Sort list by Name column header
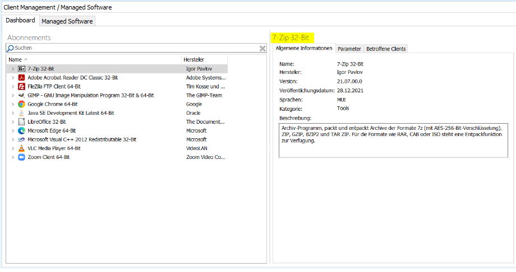The width and height of the screenshot is (516, 272). click(x=15, y=59)
